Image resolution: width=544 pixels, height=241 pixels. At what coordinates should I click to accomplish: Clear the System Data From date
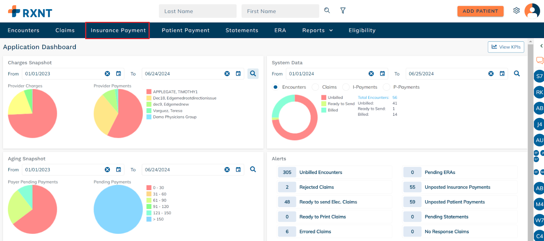tap(371, 74)
